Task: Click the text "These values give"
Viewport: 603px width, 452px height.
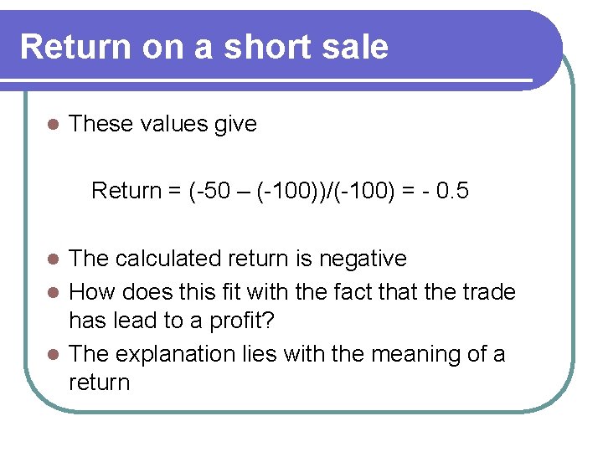Action: tap(162, 124)
